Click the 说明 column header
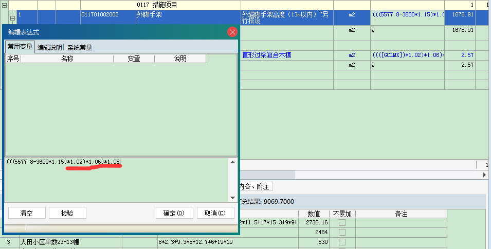 (x=180, y=59)
